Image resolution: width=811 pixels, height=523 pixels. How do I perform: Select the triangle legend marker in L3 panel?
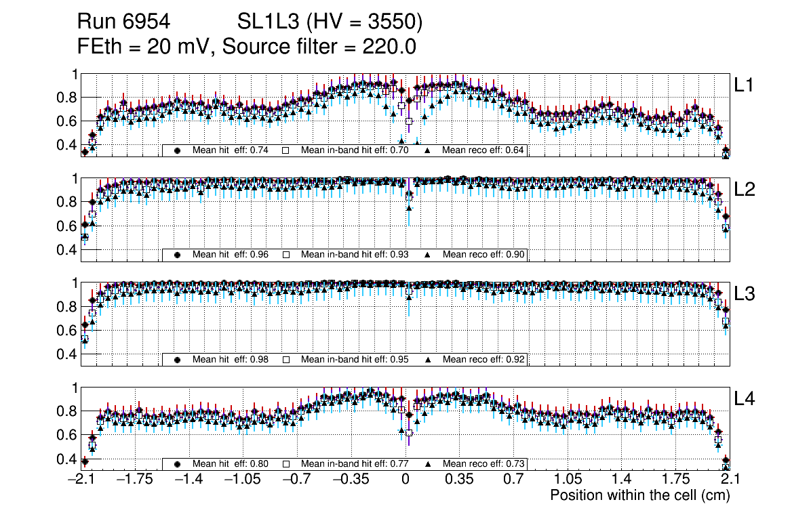(x=429, y=359)
